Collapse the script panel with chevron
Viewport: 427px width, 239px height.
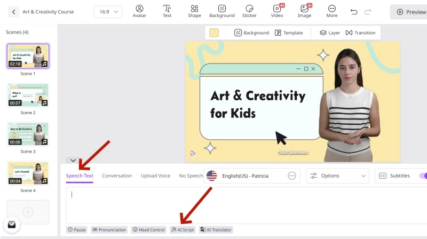pyautogui.click(x=73, y=160)
